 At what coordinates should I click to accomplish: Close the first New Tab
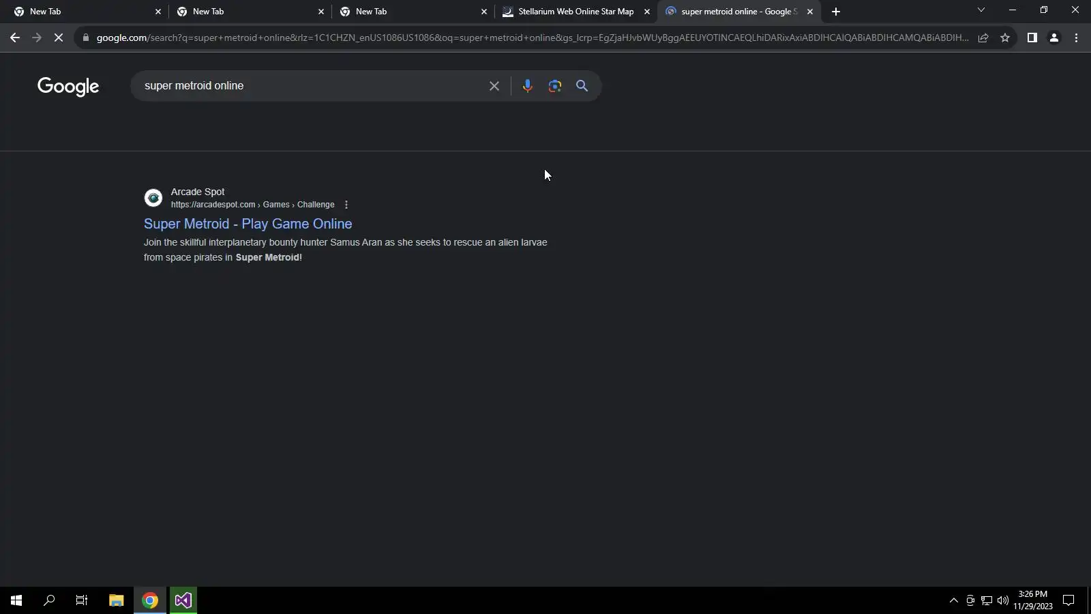[158, 12]
